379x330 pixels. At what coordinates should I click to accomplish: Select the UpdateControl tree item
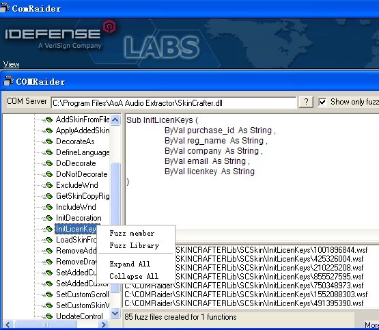click(x=79, y=316)
